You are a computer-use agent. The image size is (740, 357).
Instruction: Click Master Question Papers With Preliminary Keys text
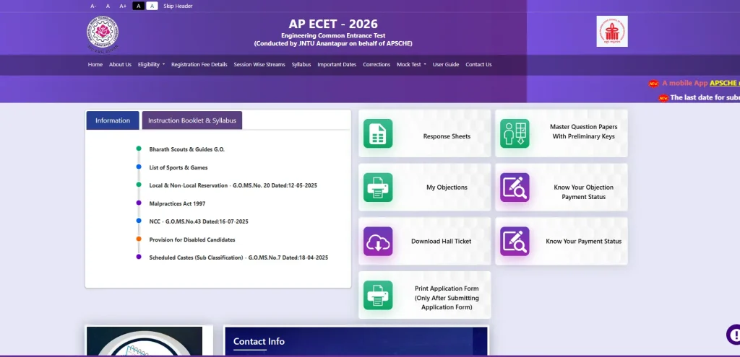coord(583,131)
